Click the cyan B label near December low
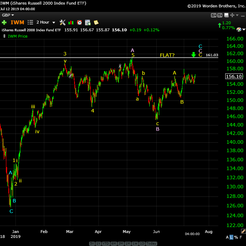 tap(14, 201)
